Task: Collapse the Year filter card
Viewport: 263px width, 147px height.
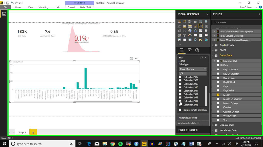Action: click(201, 57)
